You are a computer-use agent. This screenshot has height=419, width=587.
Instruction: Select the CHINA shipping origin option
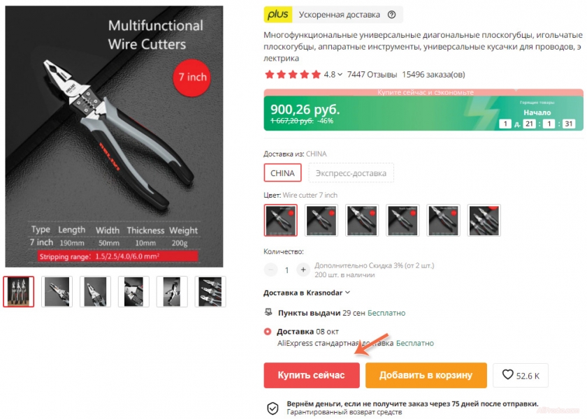click(x=282, y=173)
